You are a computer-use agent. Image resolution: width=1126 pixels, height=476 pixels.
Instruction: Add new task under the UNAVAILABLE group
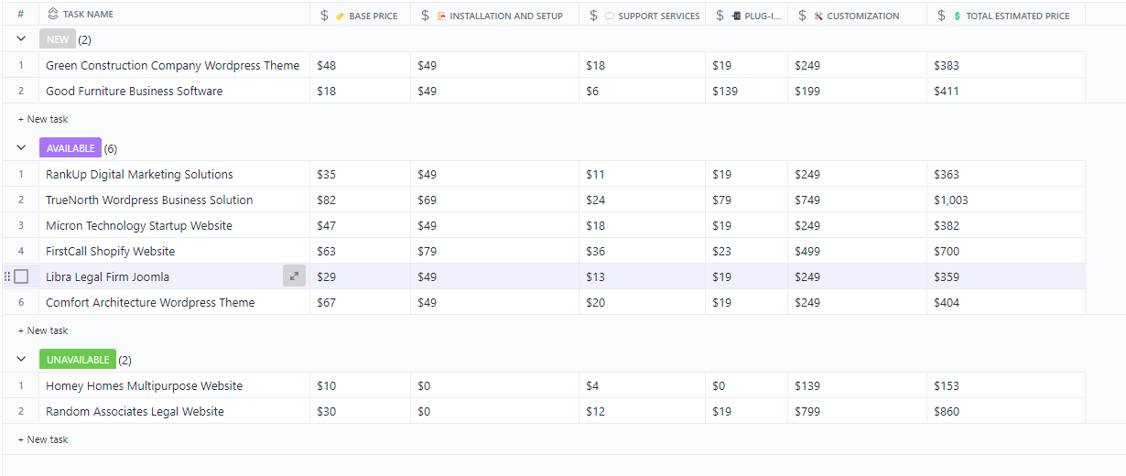(x=43, y=439)
